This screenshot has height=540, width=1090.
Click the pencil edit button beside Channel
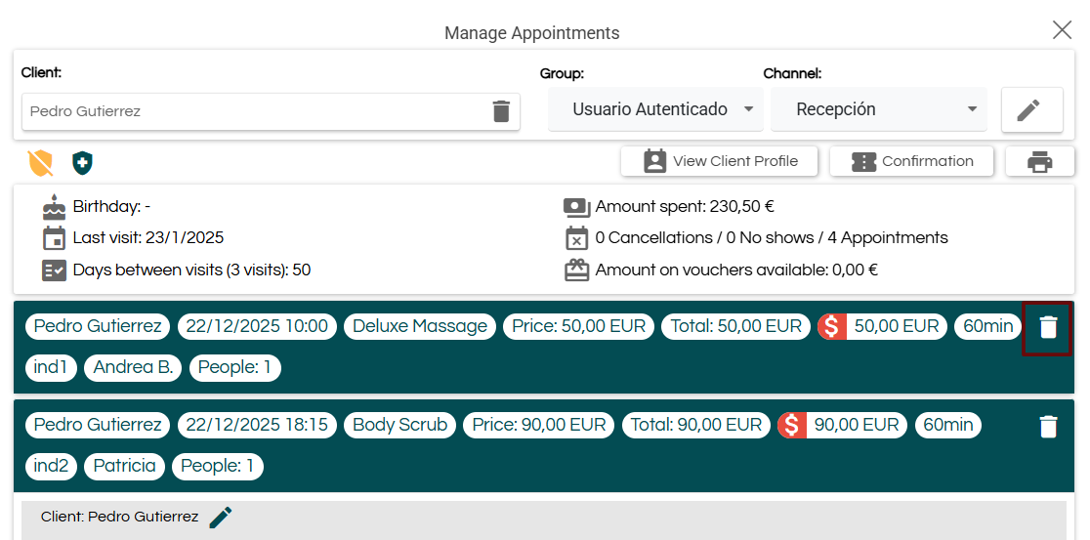1031,110
